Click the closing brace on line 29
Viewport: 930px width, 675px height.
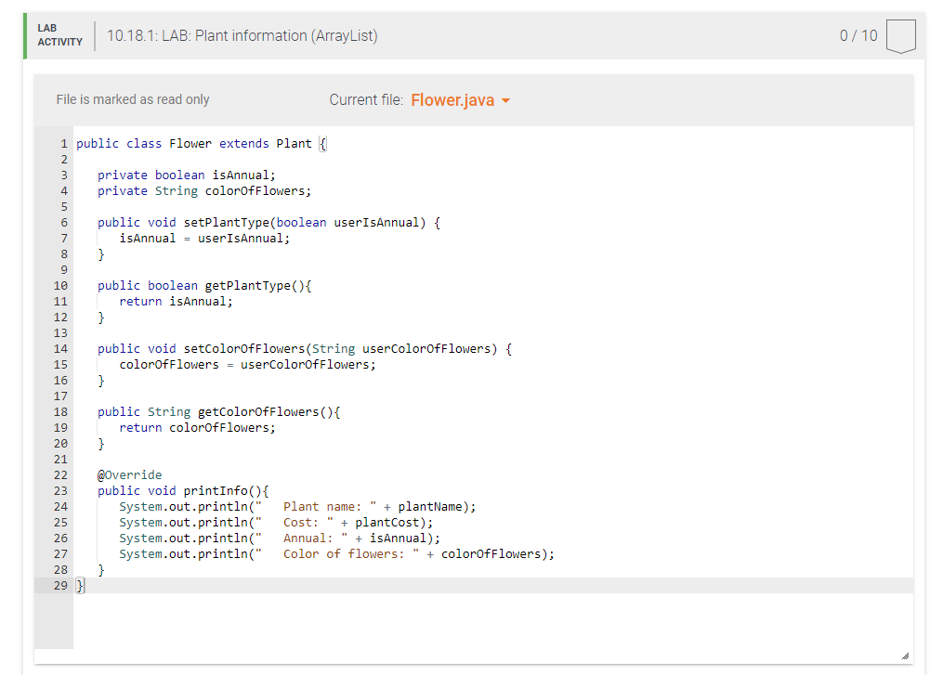79,585
